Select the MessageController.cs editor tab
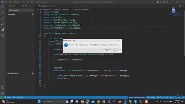The width and height of the screenshot is (185, 104). tap(46, 6)
